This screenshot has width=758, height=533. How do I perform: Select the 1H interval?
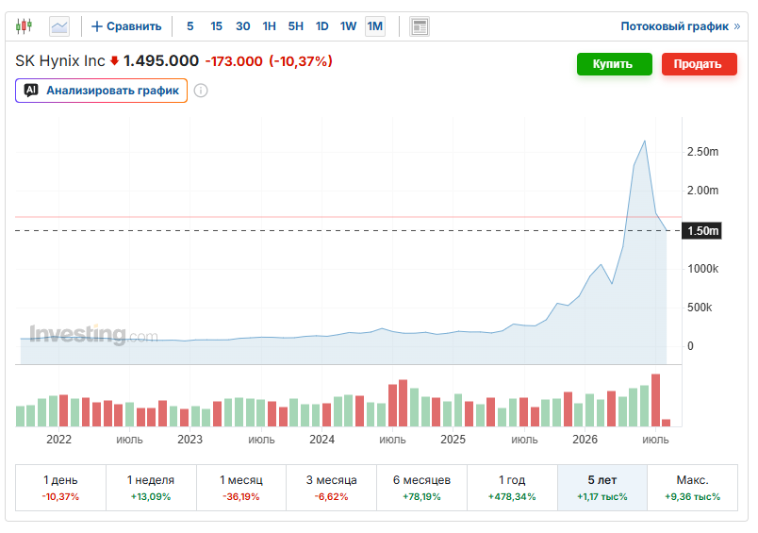(x=270, y=26)
